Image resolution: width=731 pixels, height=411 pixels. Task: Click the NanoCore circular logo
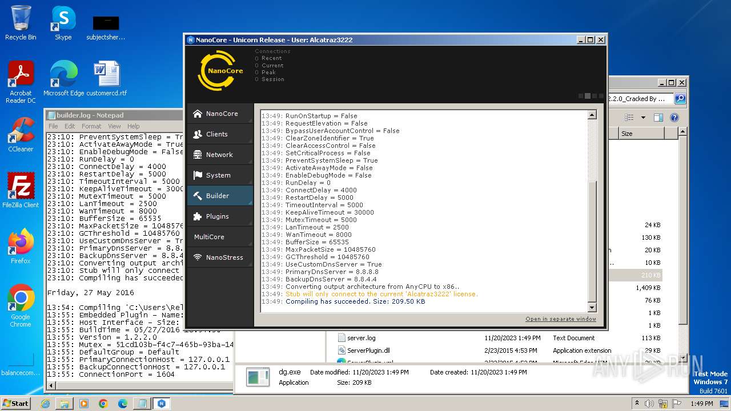(x=220, y=71)
